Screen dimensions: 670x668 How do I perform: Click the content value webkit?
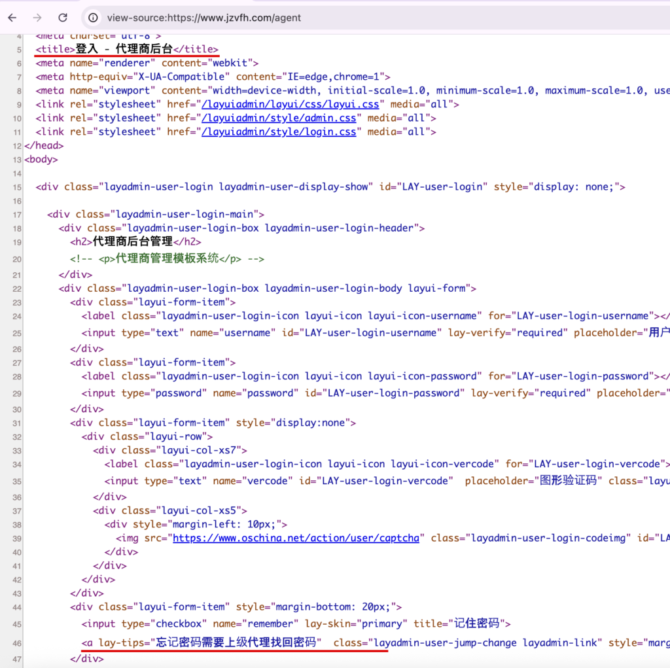(230, 63)
